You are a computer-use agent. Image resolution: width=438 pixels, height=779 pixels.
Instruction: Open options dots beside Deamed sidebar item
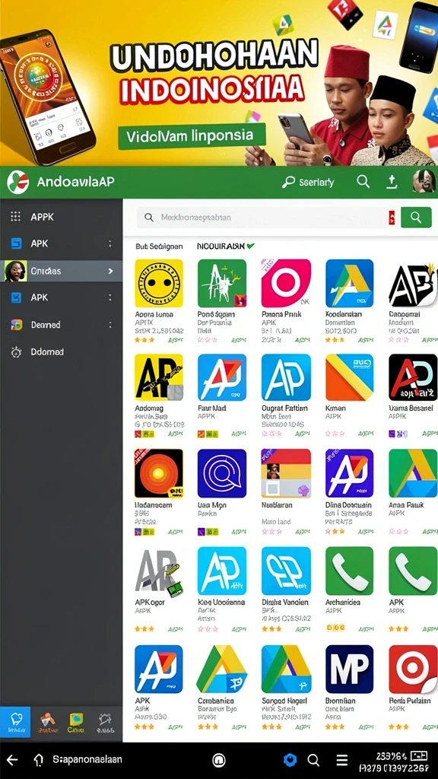(x=110, y=325)
